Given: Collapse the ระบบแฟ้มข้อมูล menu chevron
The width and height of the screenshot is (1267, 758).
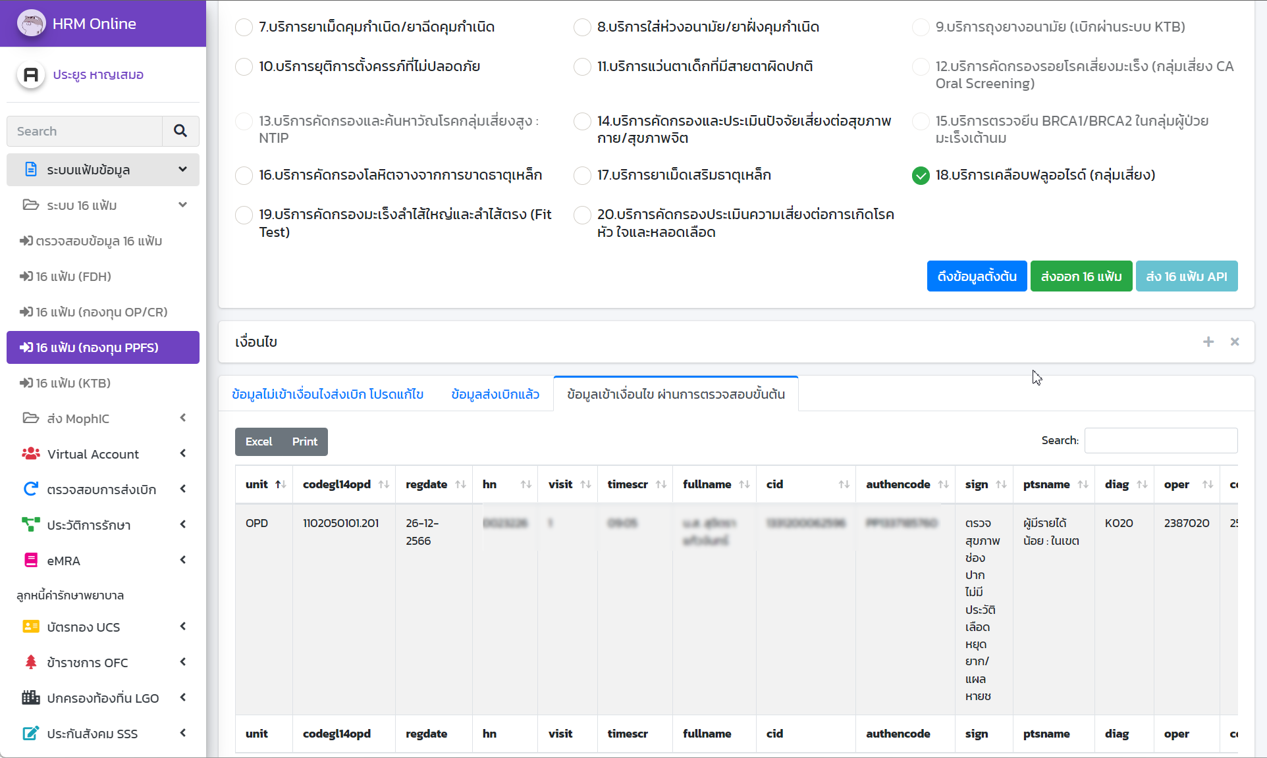Looking at the screenshot, I should click(182, 169).
